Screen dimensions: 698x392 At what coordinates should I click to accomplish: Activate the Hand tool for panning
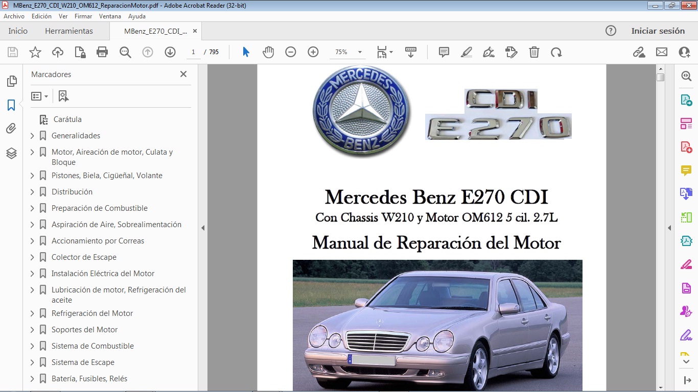pos(268,52)
